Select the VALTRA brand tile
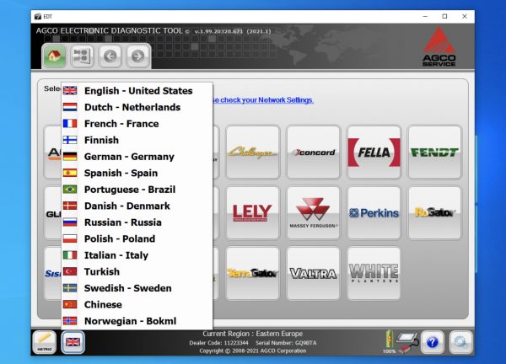This screenshot has width=506, height=364. [x=314, y=273]
